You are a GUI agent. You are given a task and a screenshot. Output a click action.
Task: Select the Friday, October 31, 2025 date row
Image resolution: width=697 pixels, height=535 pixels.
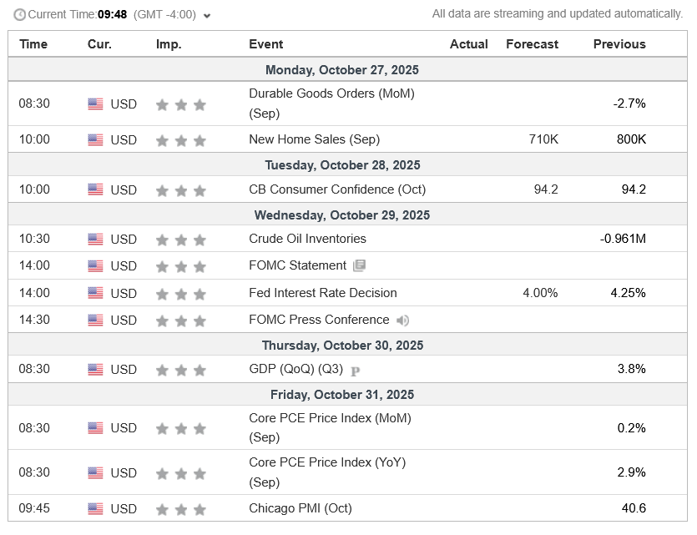pos(347,395)
